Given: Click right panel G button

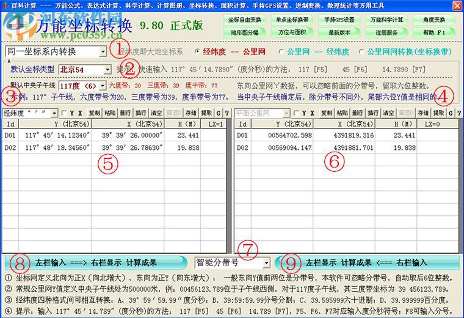Looking at the screenshot, I should tap(451, 113).
